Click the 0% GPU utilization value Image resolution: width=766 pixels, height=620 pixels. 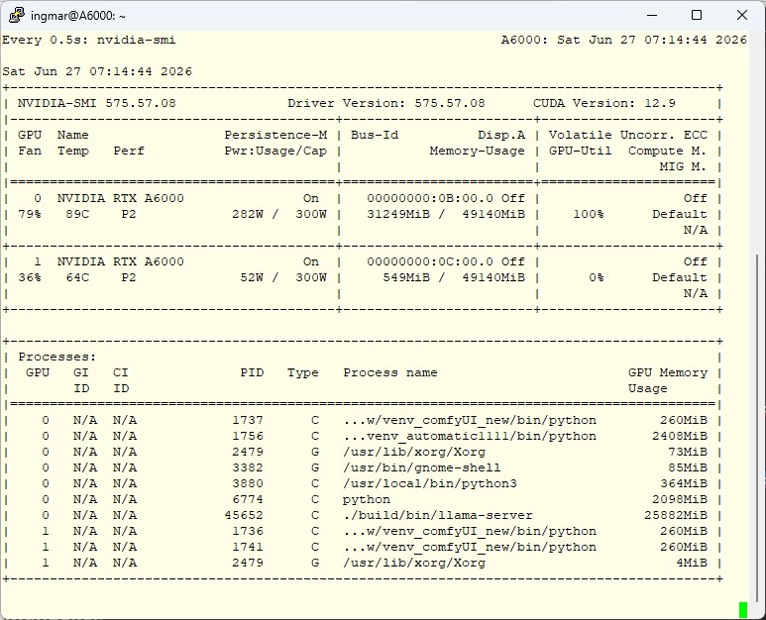596,277
